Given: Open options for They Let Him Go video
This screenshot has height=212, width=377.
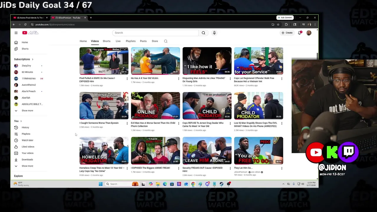Looking at the screenshot, I should [x=282, y=168].
